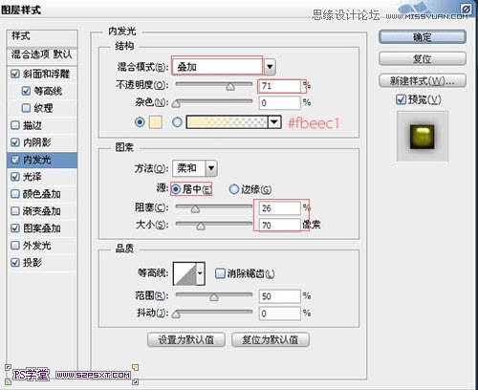This screenshot has width=478, height=390.
Task: Click the 杂色 slider handle
Action: pos(176,103)
